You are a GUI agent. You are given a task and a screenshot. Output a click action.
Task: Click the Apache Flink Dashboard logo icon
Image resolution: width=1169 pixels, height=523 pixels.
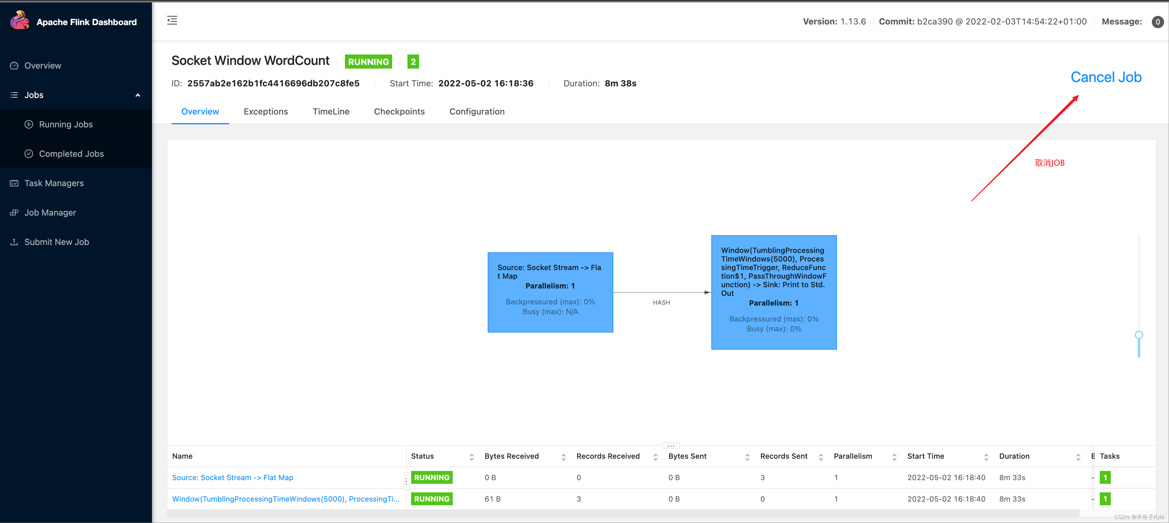point(20,20)
